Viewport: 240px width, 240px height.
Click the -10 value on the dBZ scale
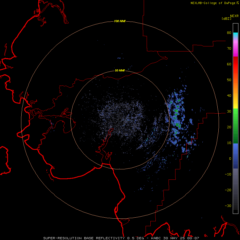coord(228,174)
